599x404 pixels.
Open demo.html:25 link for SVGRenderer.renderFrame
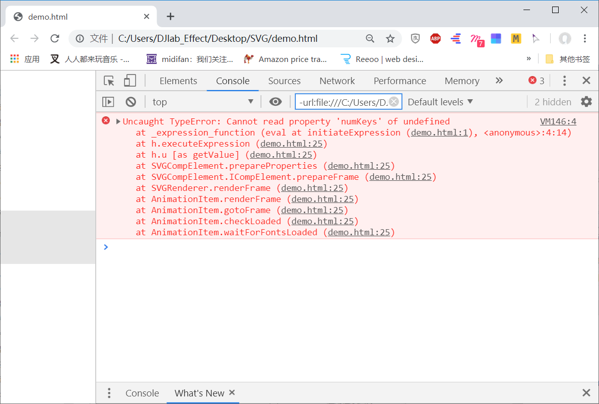312,188
